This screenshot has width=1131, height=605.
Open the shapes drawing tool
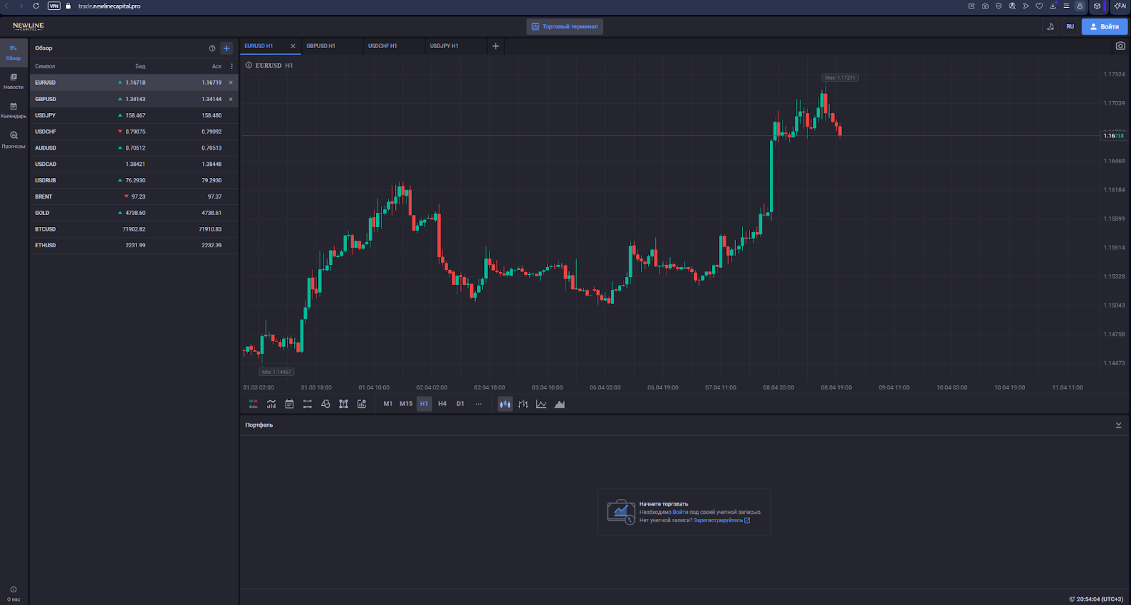tap(325, 404)
